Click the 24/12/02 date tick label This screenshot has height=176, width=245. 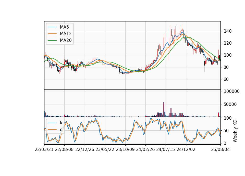tap(186, 149)
